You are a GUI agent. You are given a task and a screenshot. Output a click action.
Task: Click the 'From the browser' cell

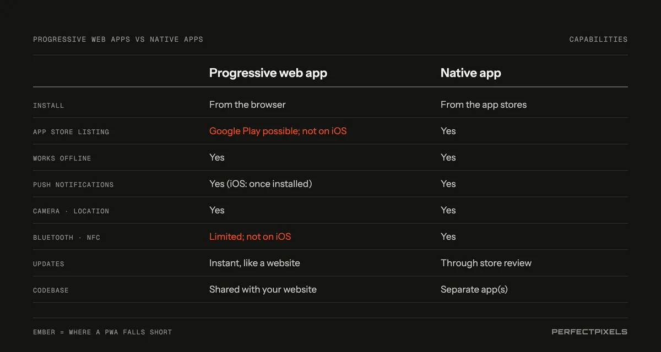pos(247,105)
